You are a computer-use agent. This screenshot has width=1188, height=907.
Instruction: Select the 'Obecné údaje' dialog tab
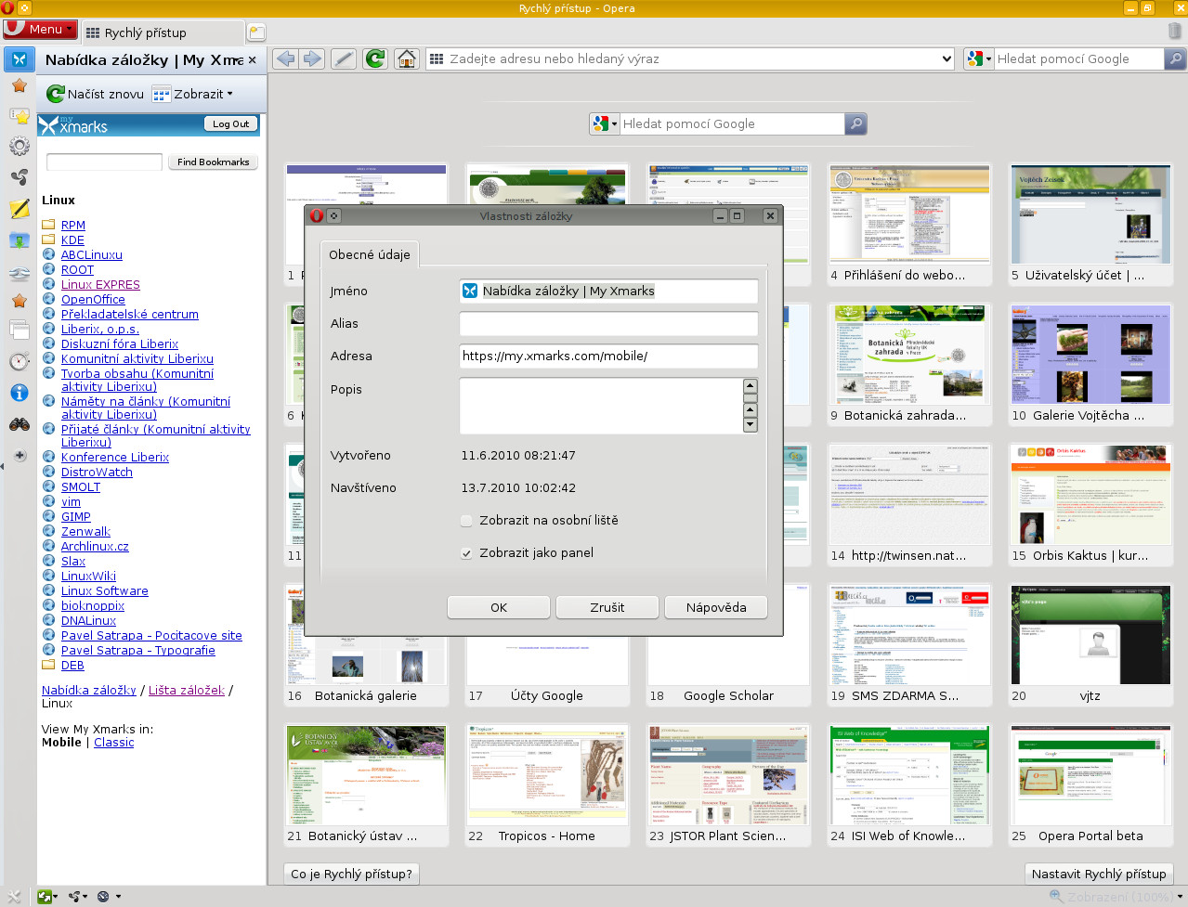coord(369,254)
